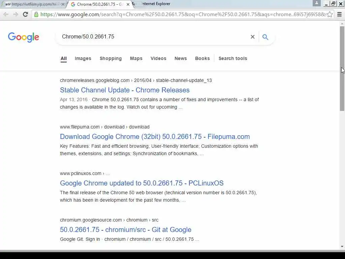This screenshot has width=345, height=259.
Task: Reload the current page
Action: point(26,14)
